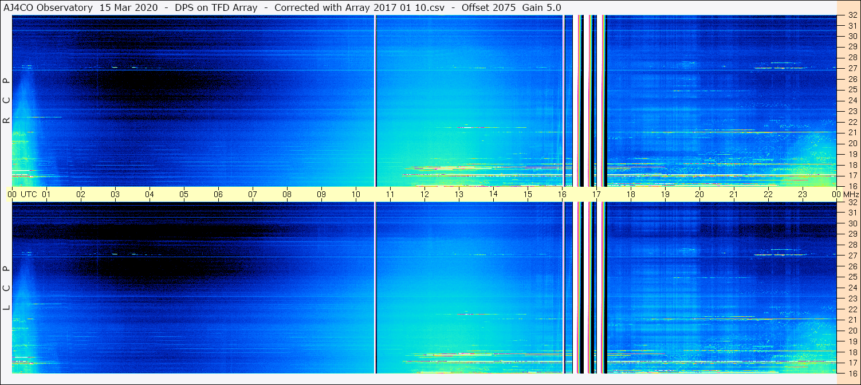Click the 20 MHz tick in RCP panel
The height and width of the screenshot is (385, 861).
[x=852, y=143]
